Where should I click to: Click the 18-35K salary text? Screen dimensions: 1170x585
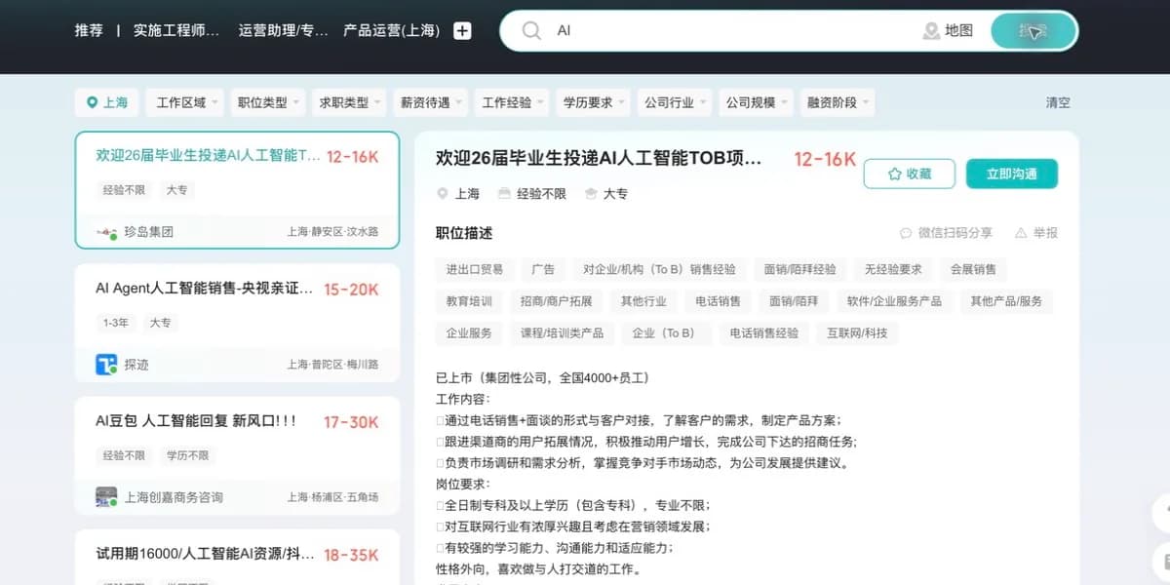point(351,555)
